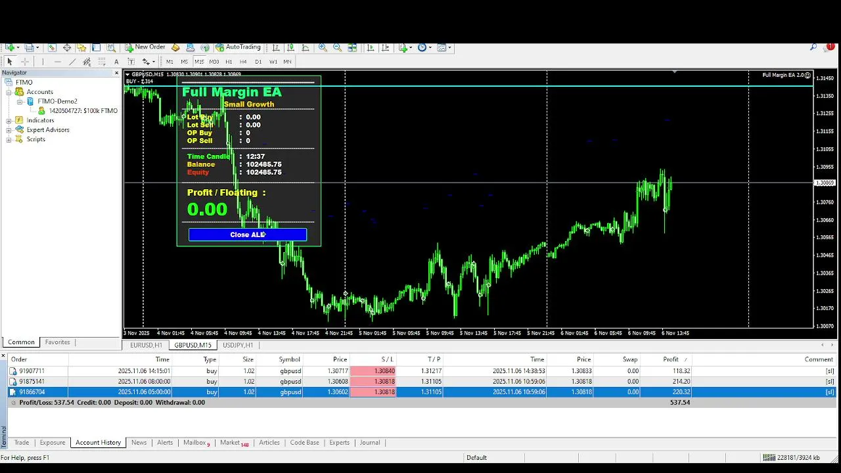Toggle the Market Watch window icon

pos(52,47)
